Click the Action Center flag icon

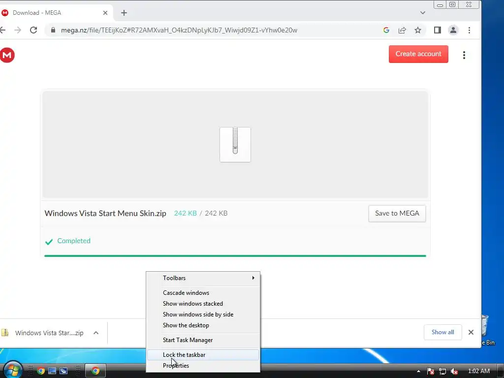431,371
